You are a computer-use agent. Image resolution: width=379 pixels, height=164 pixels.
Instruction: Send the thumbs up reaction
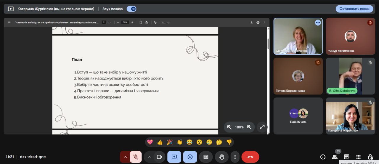click(160, 142)
